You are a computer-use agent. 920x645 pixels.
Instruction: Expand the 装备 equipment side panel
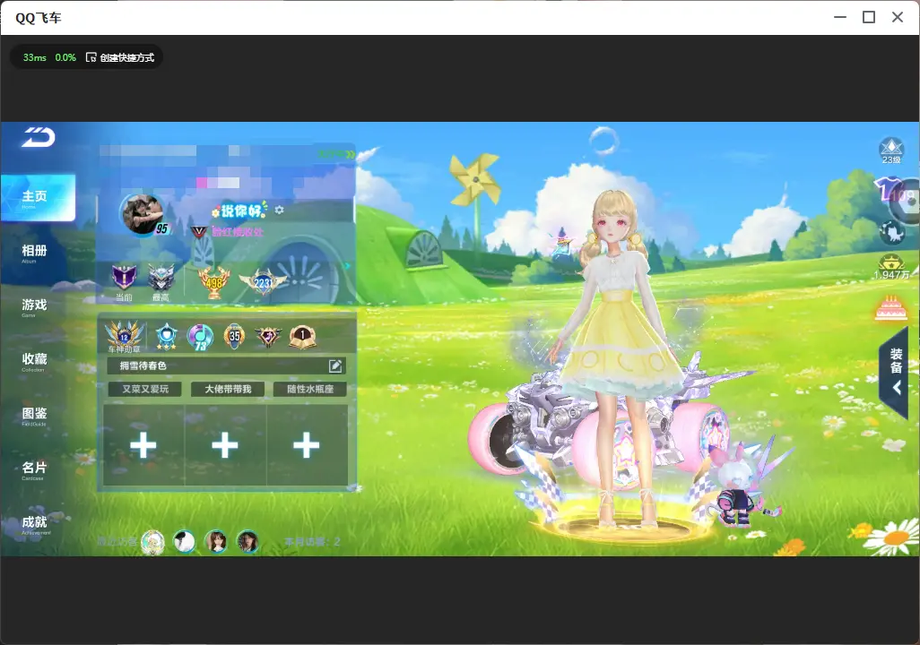tap(896, 372)
